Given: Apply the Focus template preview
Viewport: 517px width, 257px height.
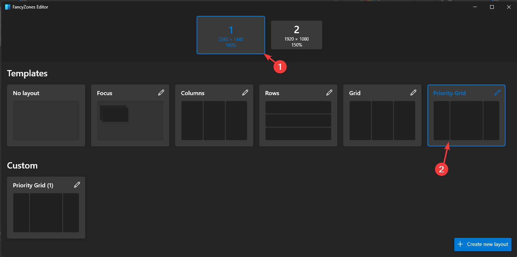Looking at the screenshot, I should tap(130, 121).
